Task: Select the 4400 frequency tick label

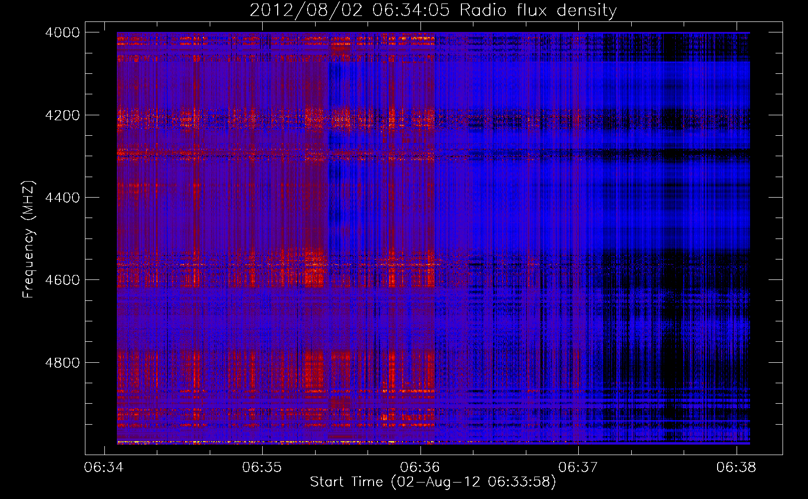Action: (62, 198)
